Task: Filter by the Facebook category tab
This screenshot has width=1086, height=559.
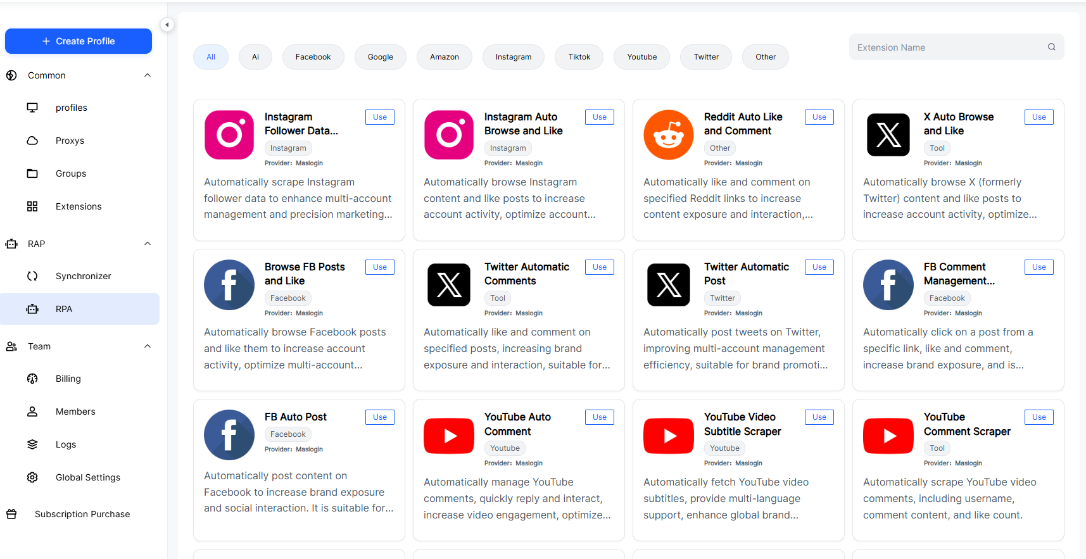Action: click(313, 57)
